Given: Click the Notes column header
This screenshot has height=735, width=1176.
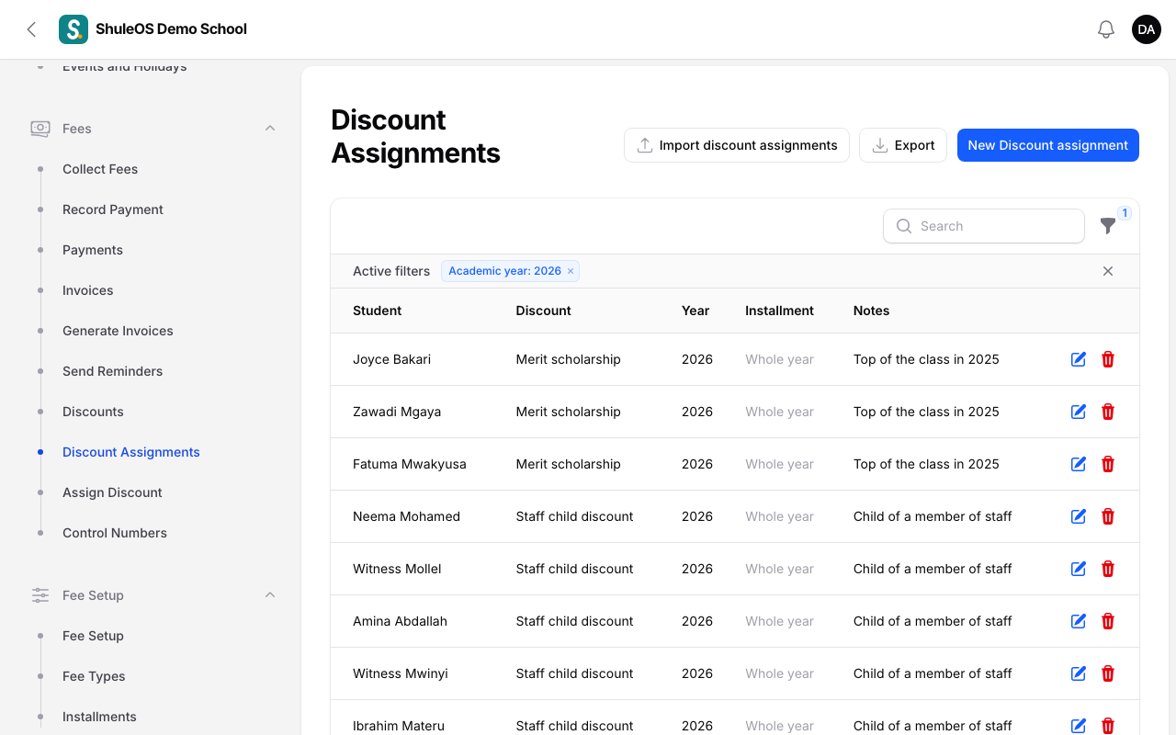Looking at the screenshot, I should (x=871, y=311).
